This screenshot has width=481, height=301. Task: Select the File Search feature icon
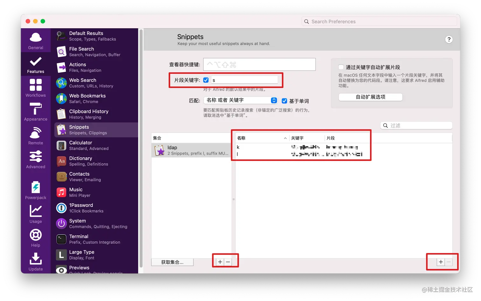[61, 51]
